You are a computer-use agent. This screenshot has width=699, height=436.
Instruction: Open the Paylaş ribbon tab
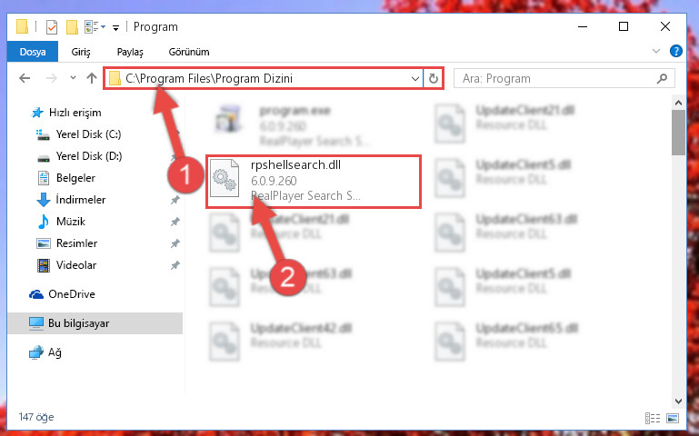130,52
